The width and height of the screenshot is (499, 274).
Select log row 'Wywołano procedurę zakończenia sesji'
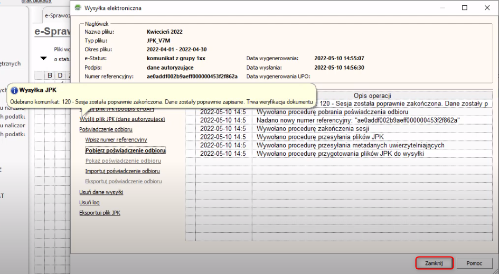338,129
